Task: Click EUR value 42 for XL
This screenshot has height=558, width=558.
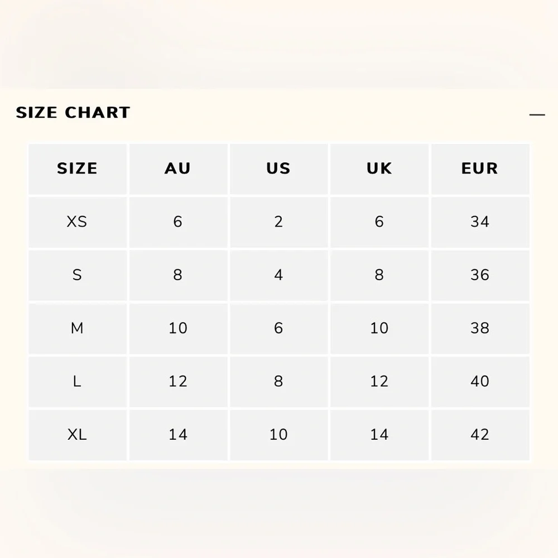Action: [479, 434]
